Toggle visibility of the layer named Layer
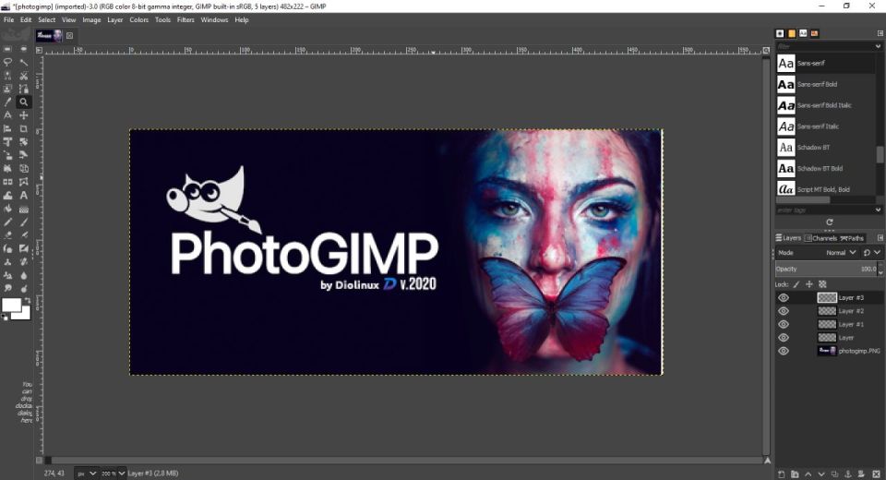 [784, 338]
